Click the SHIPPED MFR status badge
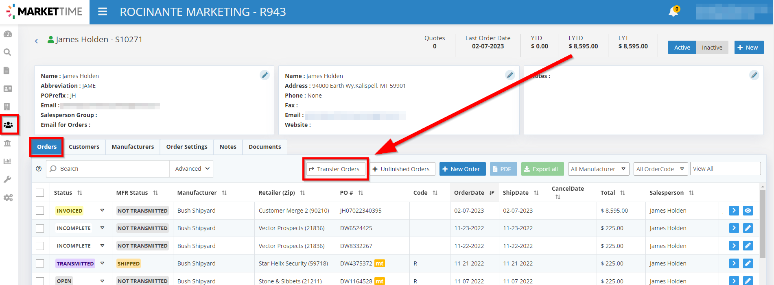The image size is (774, 285). [129, 263]
